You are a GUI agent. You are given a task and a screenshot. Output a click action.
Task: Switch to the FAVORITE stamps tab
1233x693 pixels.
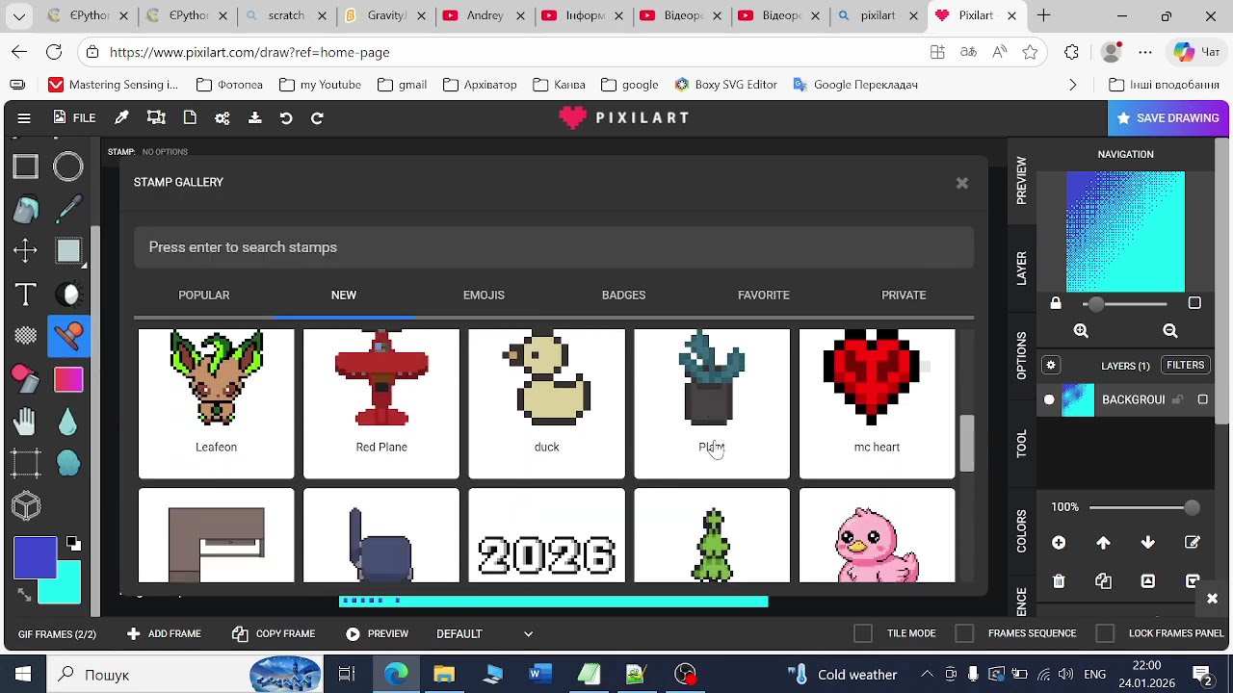tap(764, 295)
